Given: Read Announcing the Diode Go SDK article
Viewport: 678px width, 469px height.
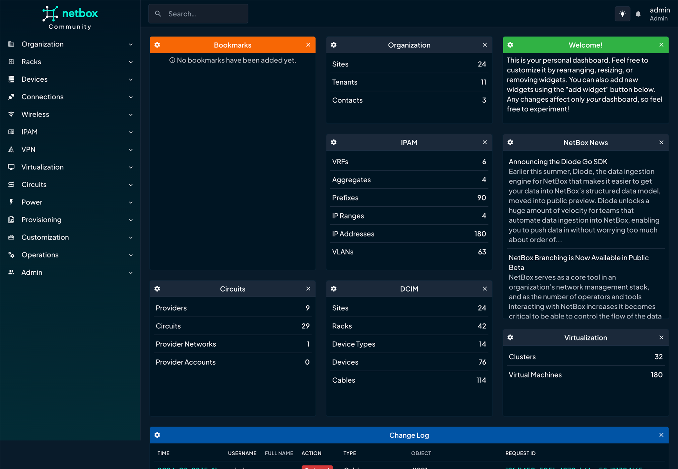Looking at the screenshot, I should pos(558,161).
